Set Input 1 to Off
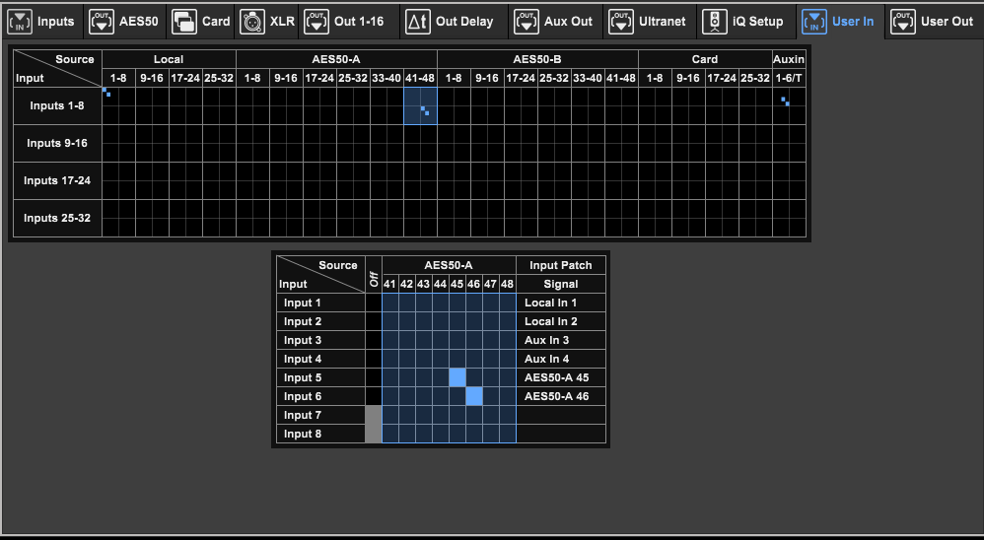984x540 pixels. pos(374,303)
